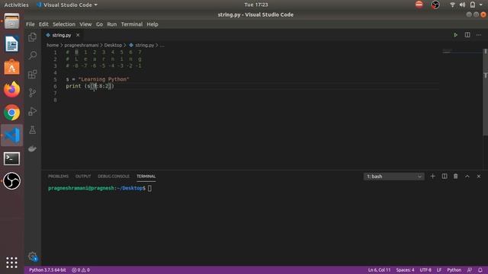The height and width of the screenshot is (274, 488).
Task: Open errors and warnings count in status bar
Action: tap(81, 270)
